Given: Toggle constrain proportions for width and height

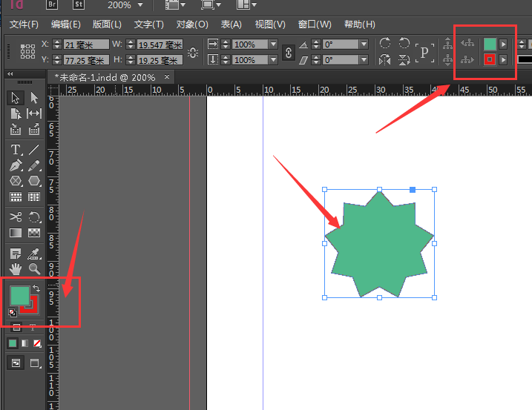Looking at the screenshot, I should coord(193,52).
